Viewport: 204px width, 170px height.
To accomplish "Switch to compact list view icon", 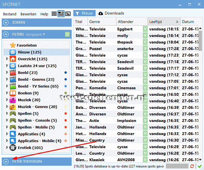I will pyautogui.click(x=54, y=14).
